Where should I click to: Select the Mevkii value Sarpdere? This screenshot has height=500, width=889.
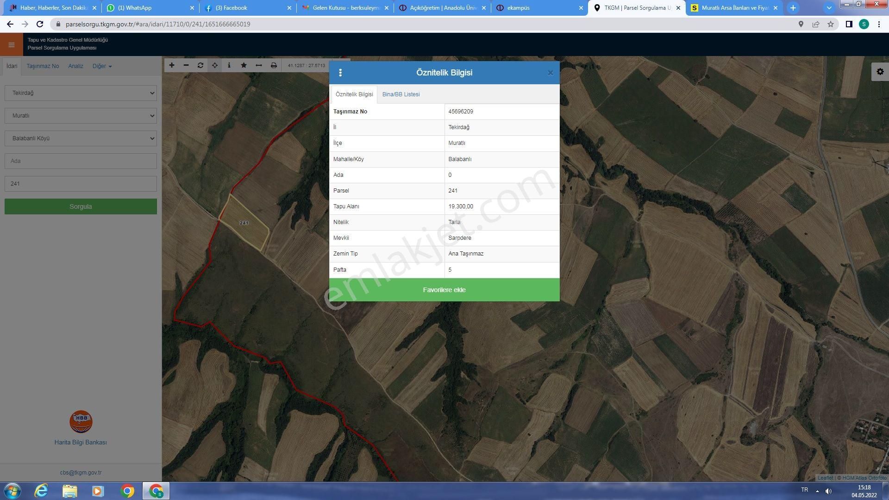point(460,238)
